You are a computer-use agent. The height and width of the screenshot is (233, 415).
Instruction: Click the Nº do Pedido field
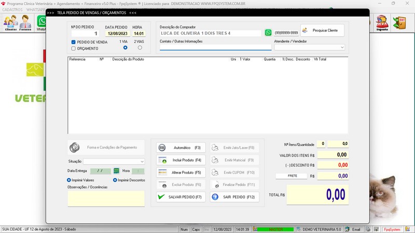(x=85, y=34)
